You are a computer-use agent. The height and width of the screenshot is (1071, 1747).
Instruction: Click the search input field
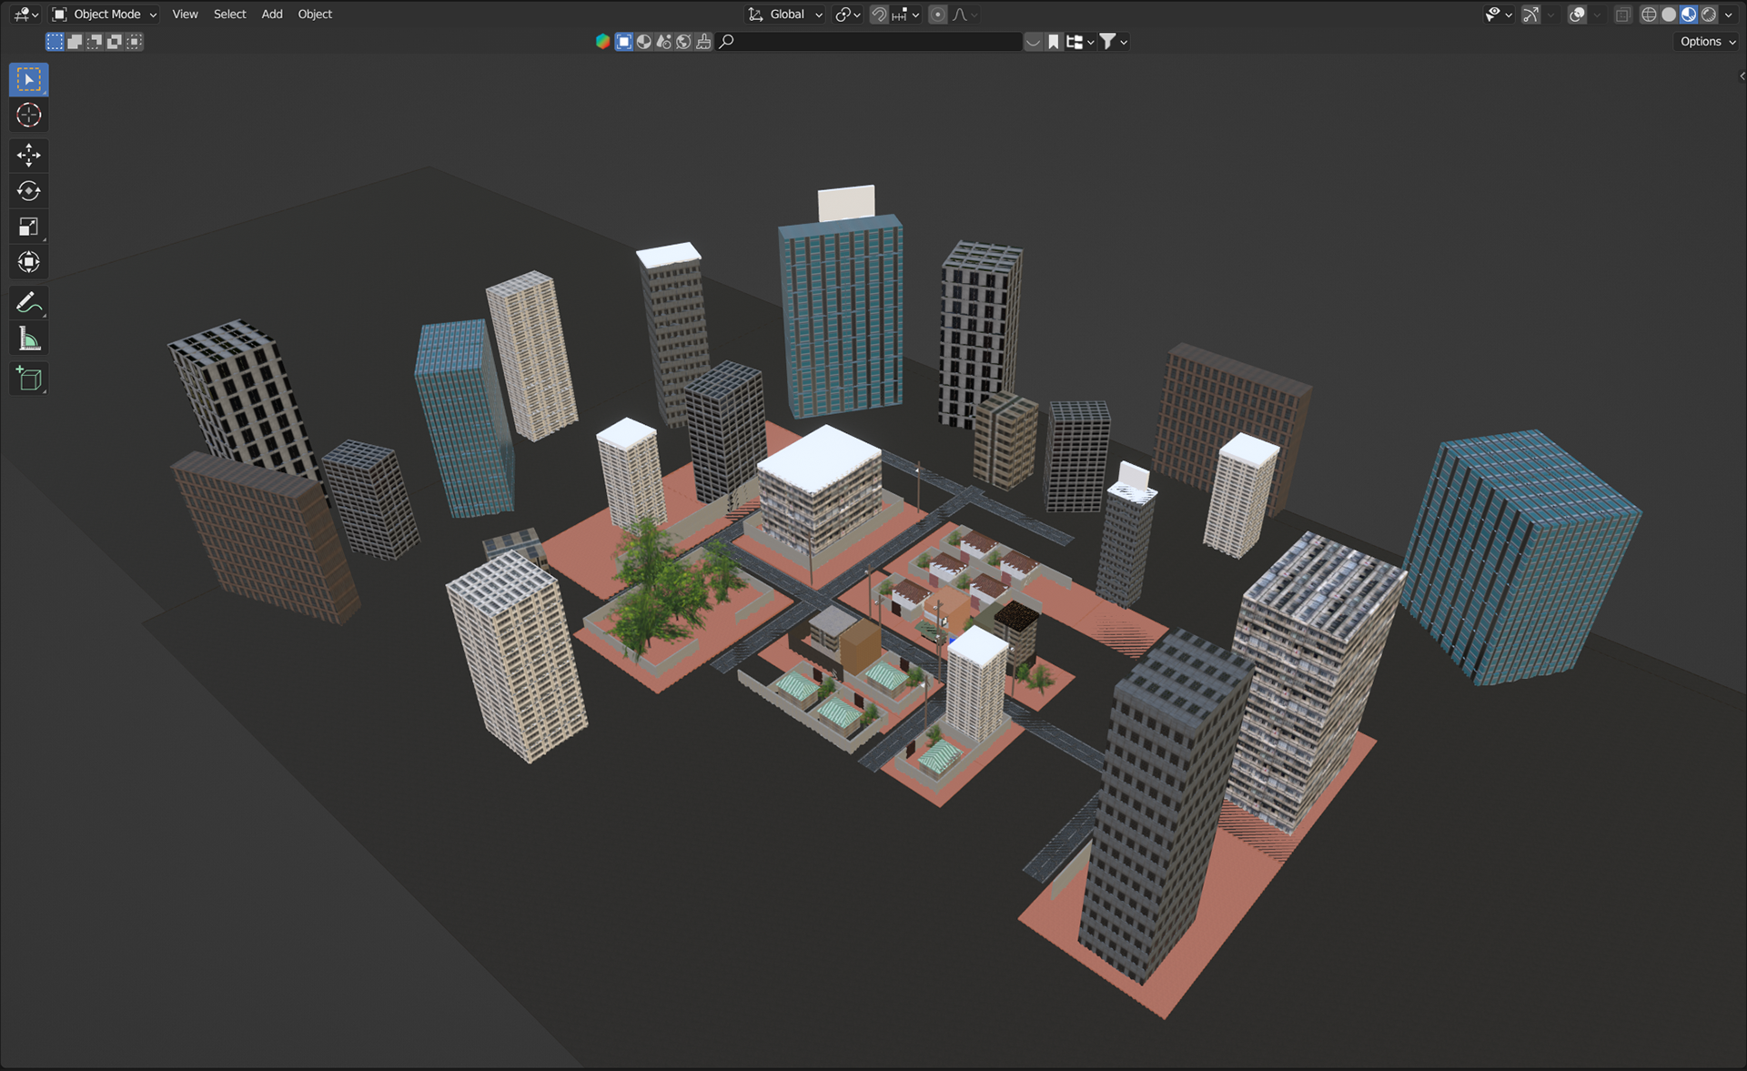coord(873,42)
